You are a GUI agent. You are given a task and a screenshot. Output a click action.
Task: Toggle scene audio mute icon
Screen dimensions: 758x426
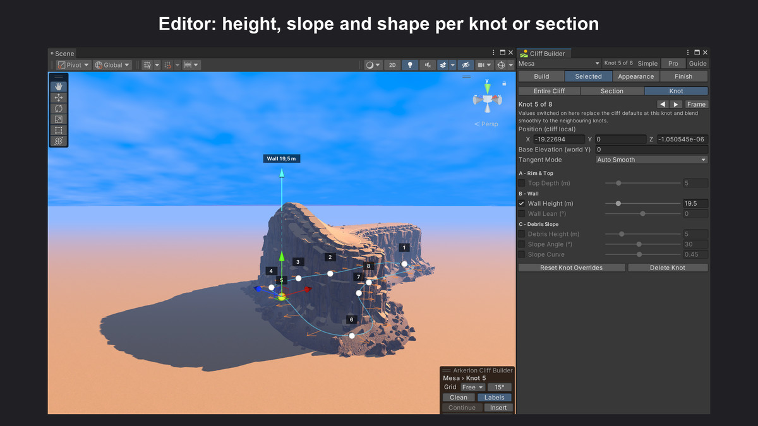[x=428, y=65]
